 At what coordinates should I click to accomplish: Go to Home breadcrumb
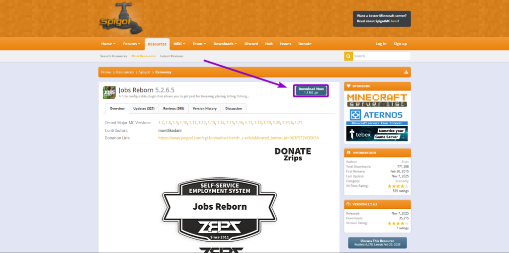click(106, 72)
